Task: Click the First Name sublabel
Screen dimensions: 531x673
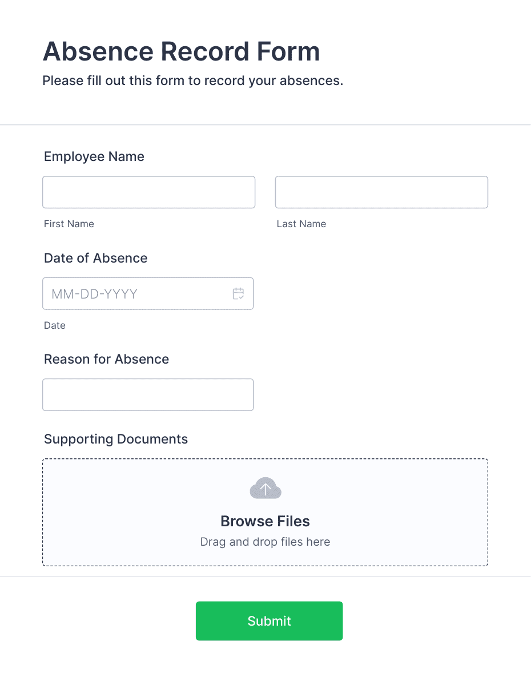Action: coord(69,224)
